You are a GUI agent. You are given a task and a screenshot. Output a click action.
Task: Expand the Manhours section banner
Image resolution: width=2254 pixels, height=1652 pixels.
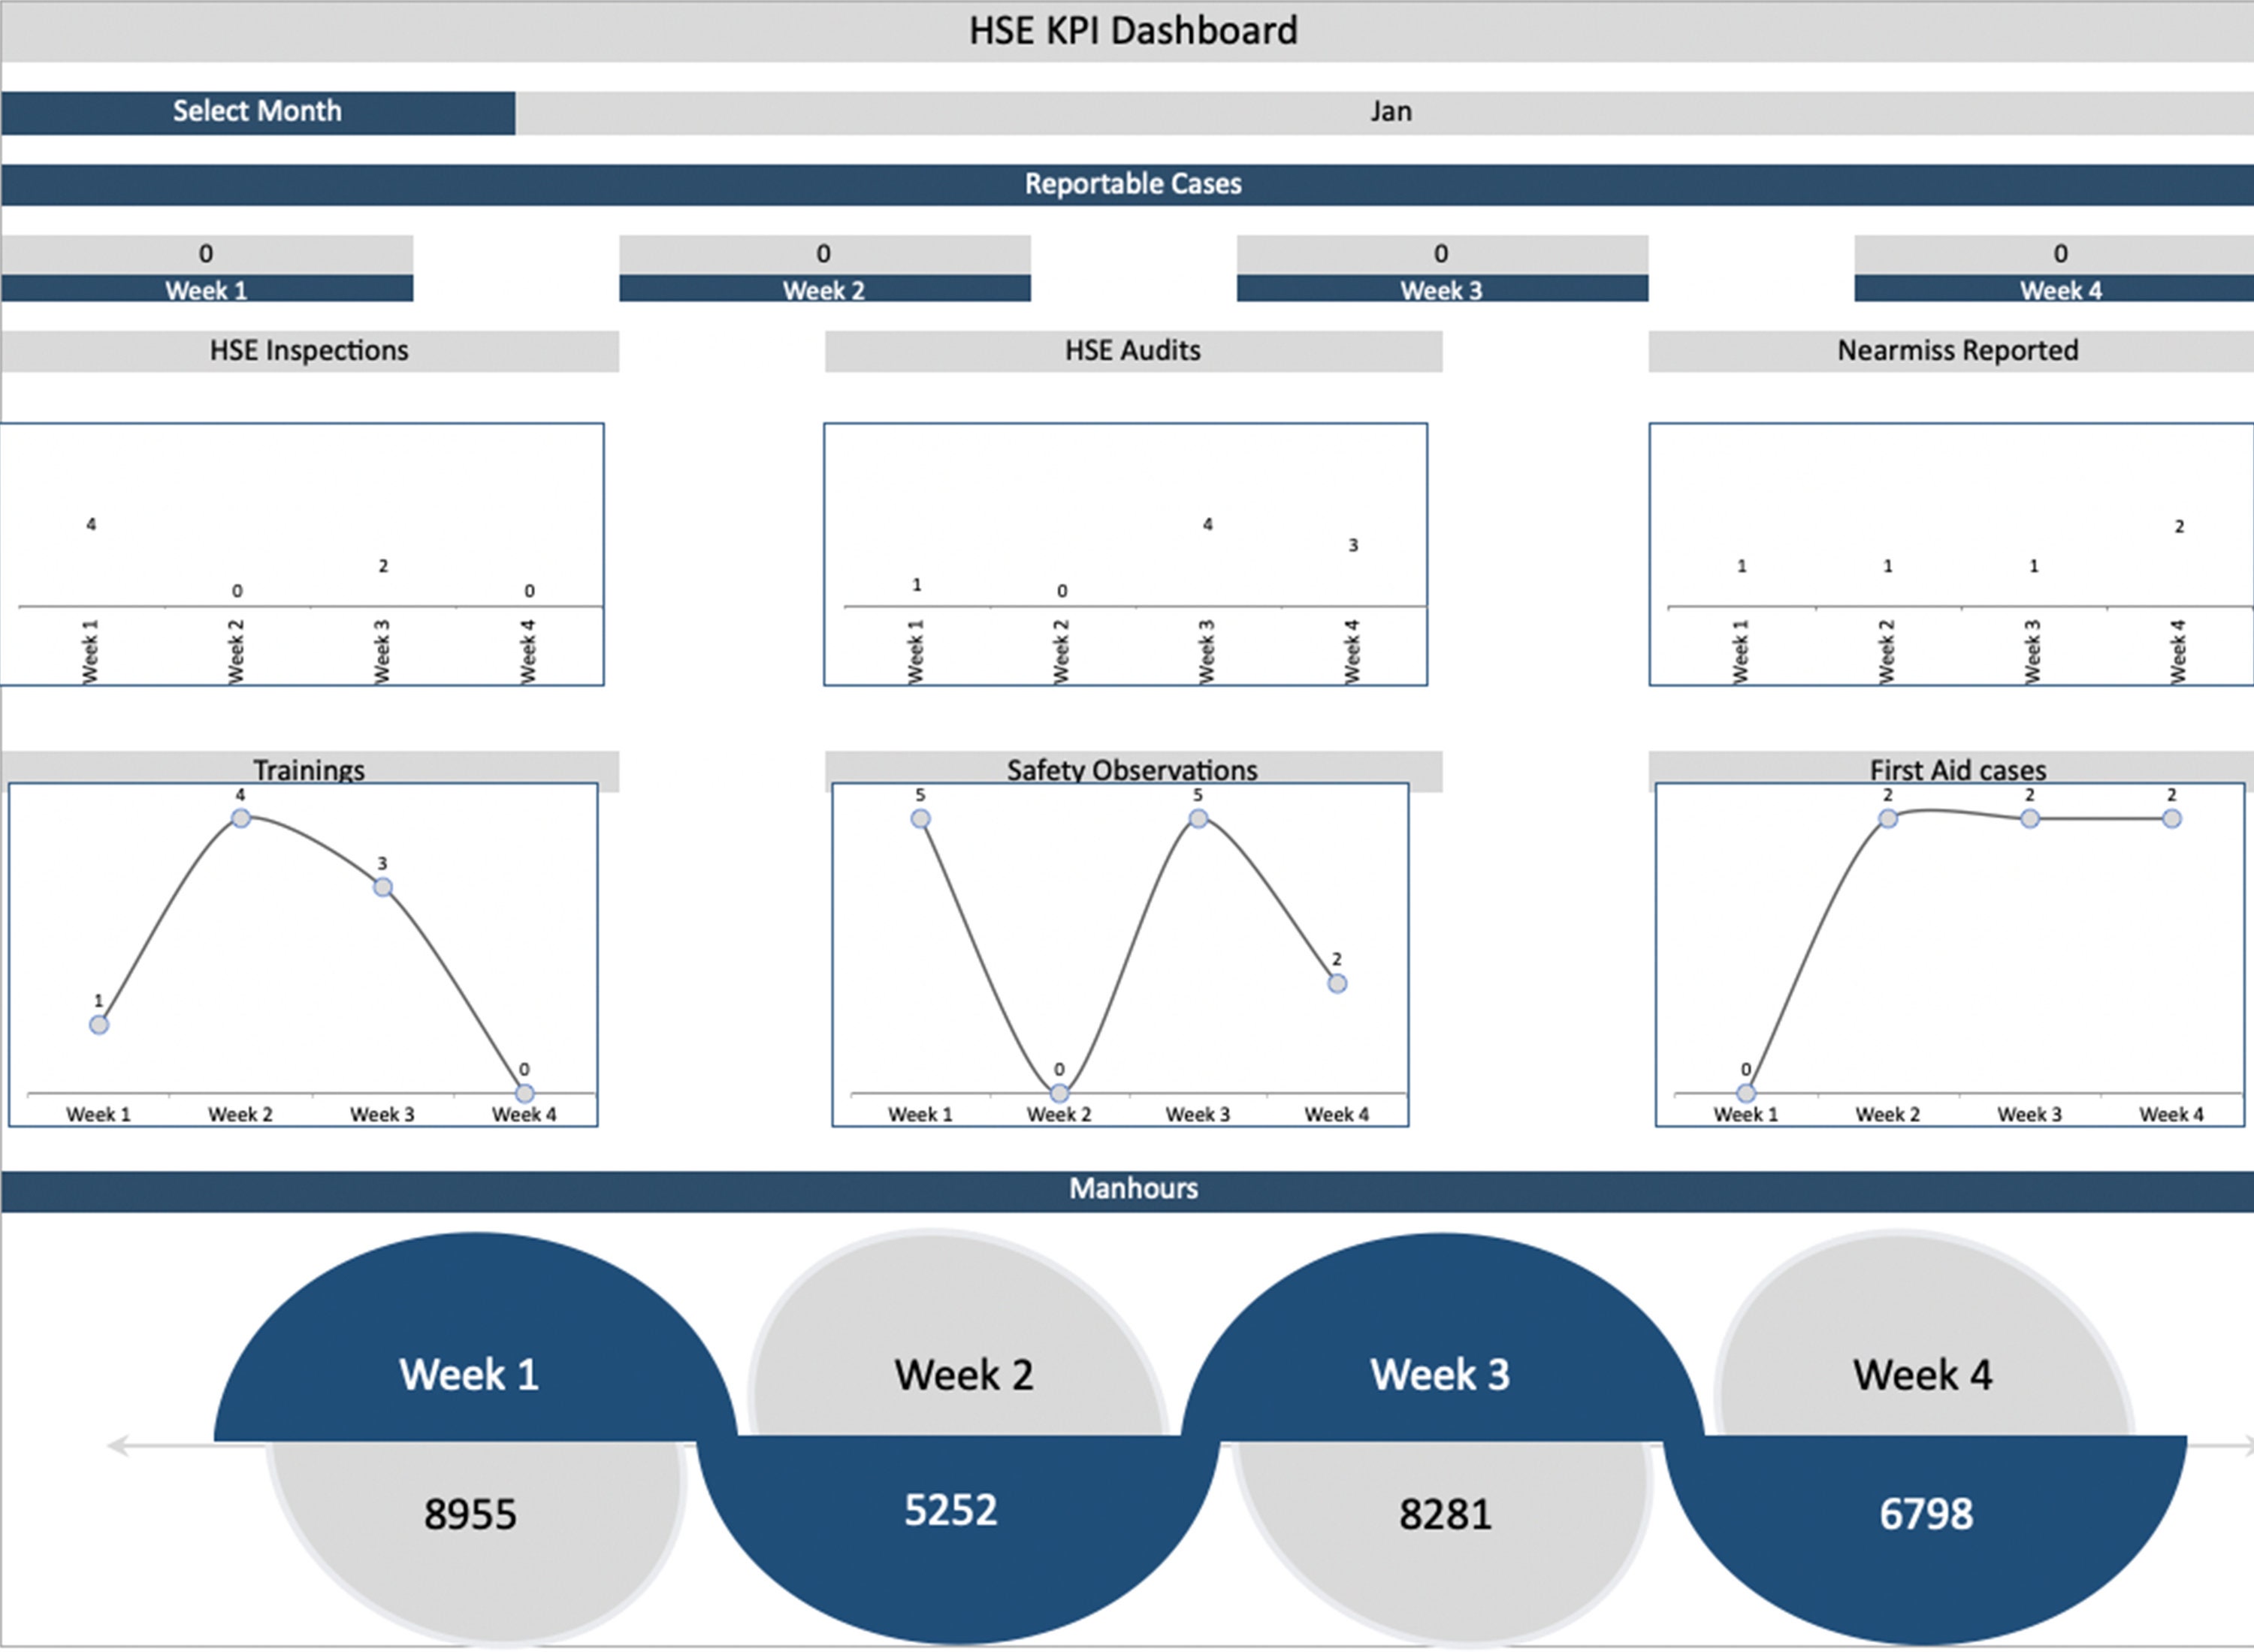(x=1132, y=1188)
